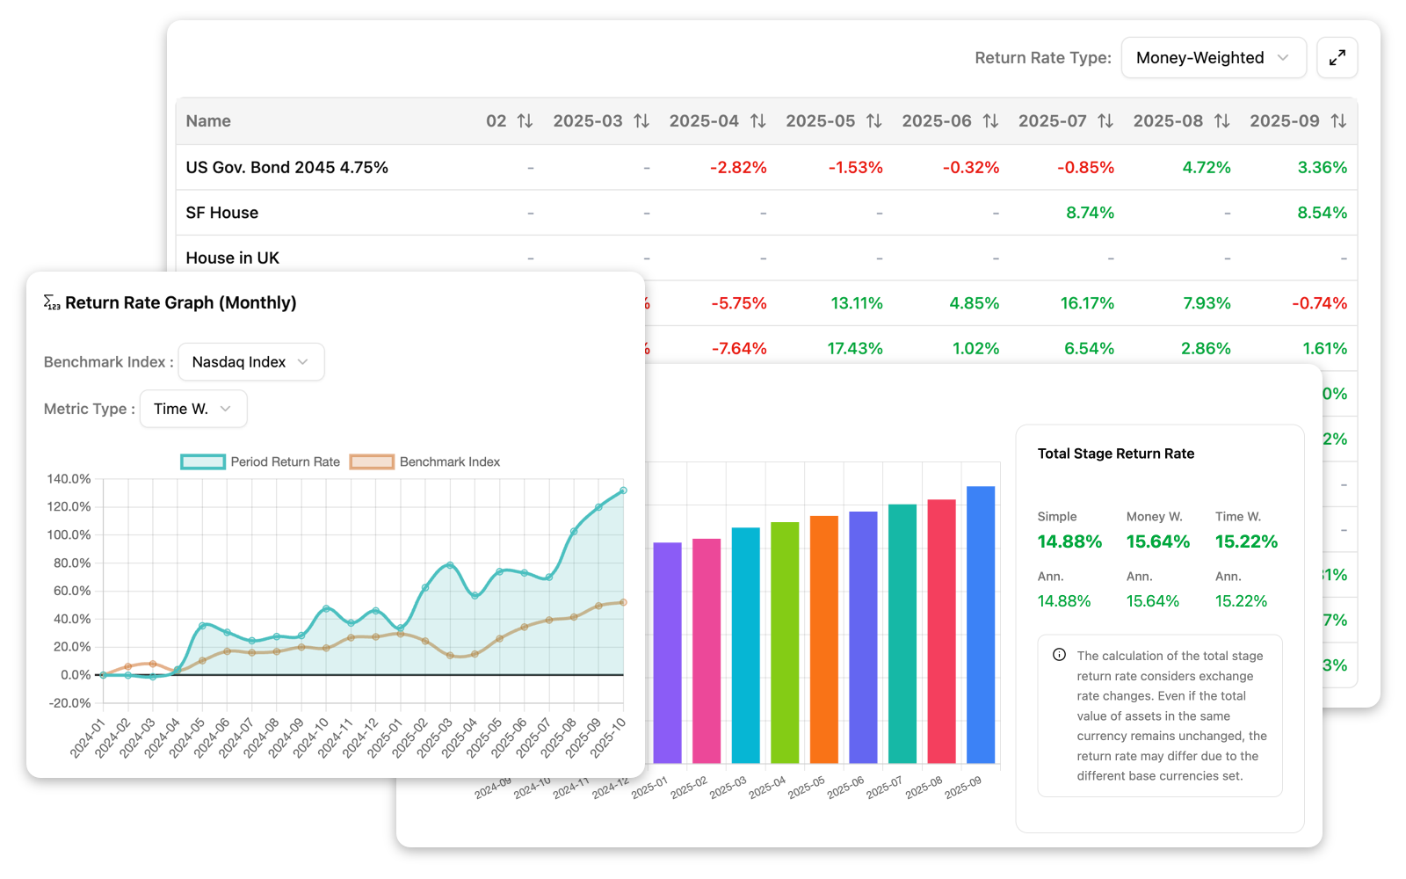The height and width of the screenshot is (879, 1406).
Task: Click the fullscreen expand icon button
Action: coord(1337,58)
